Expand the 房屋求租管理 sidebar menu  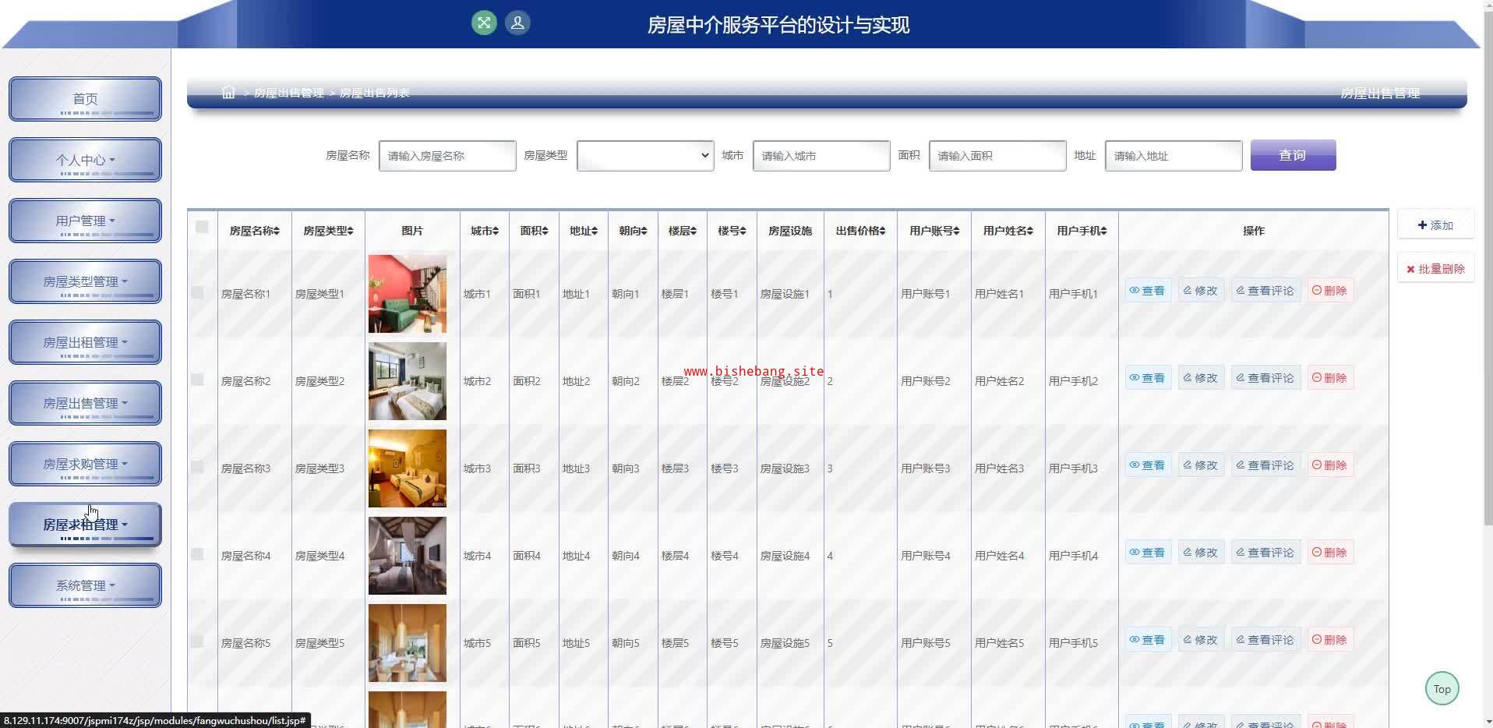pos(85,525)
